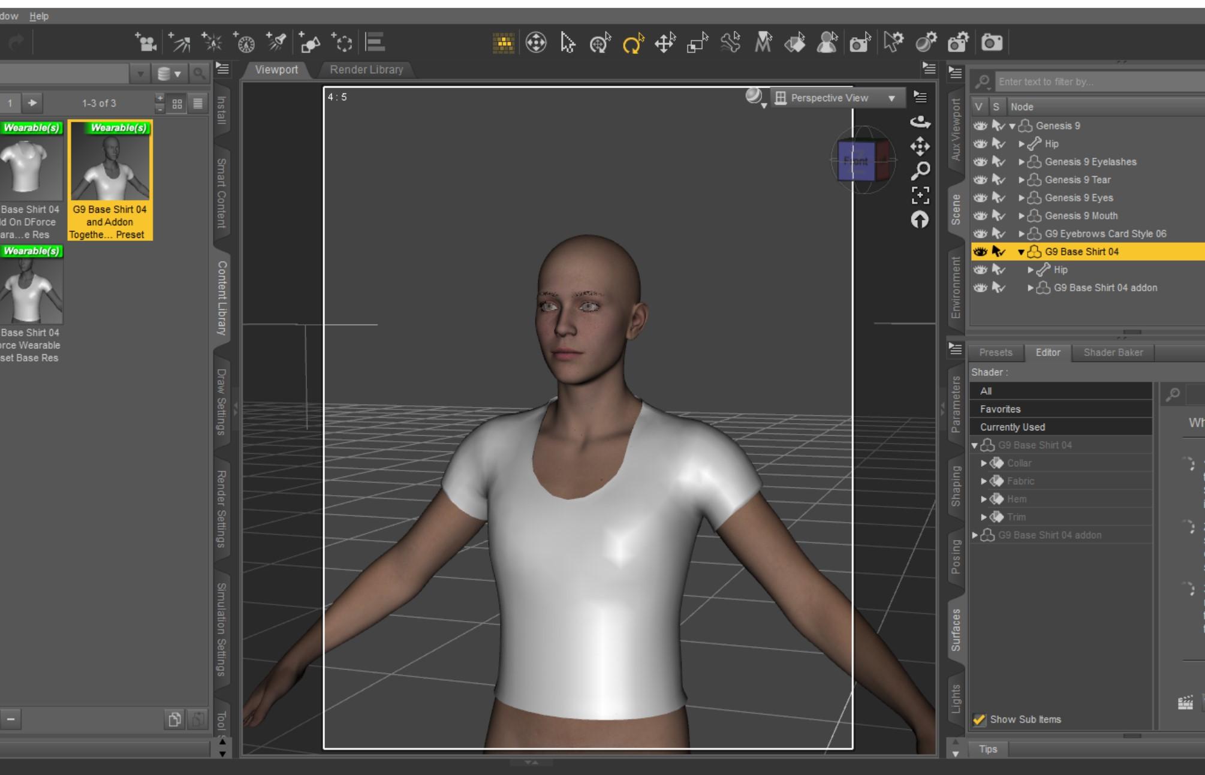Click the Render camera icon
Image resolution: width=1205 pixels, height=775 pixels.
pyautogui.click(x=991, y=43)
